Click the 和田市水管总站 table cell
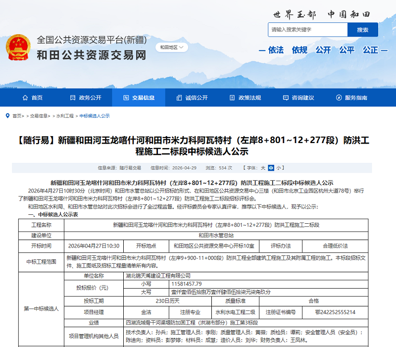Image resolution: width=396 pixels, height=347 pixels. (x=216, y=235)
